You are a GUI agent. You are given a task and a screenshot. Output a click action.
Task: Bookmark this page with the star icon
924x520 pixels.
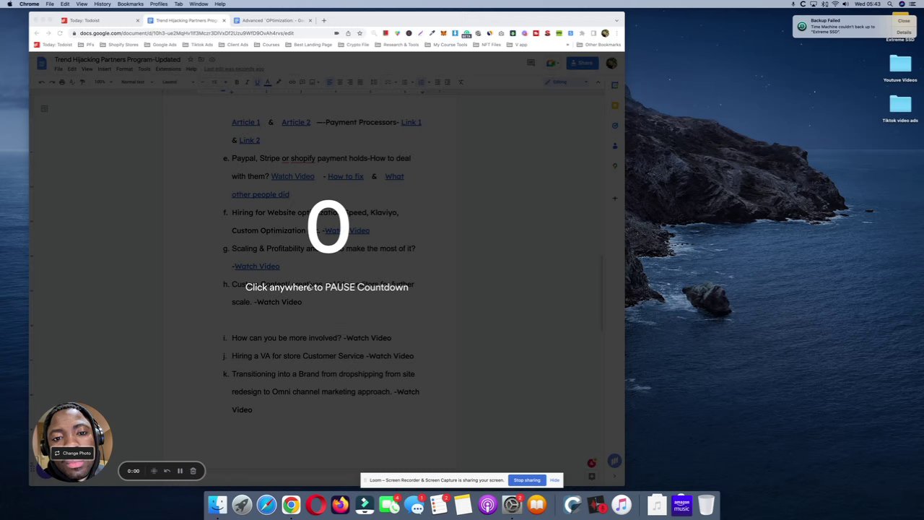click(x=359, y=33)
